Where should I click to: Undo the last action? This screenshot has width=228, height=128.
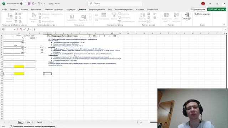(33, 4)
